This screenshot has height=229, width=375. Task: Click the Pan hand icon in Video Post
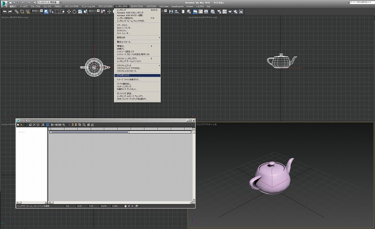pyautogui.click(x=125, y=206)
